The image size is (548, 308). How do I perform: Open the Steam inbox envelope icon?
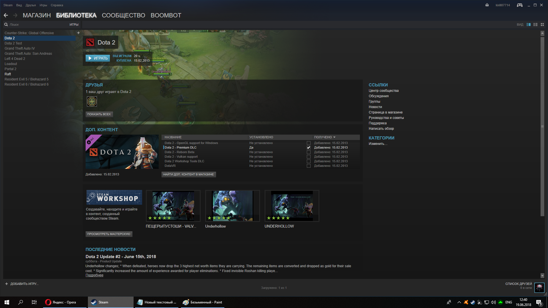coord(487,5)
